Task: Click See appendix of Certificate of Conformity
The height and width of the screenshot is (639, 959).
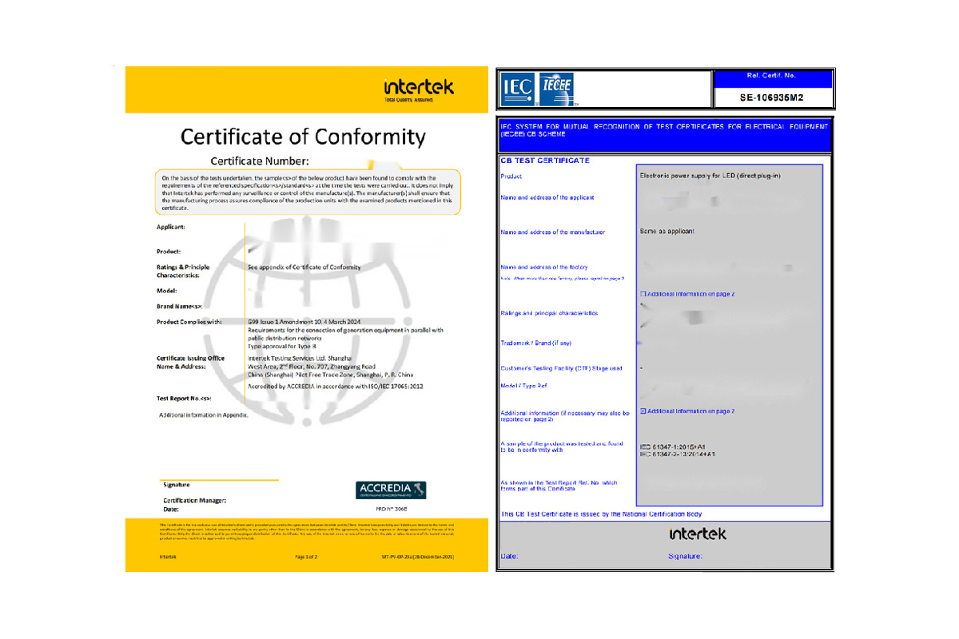Action: point(304,267)
